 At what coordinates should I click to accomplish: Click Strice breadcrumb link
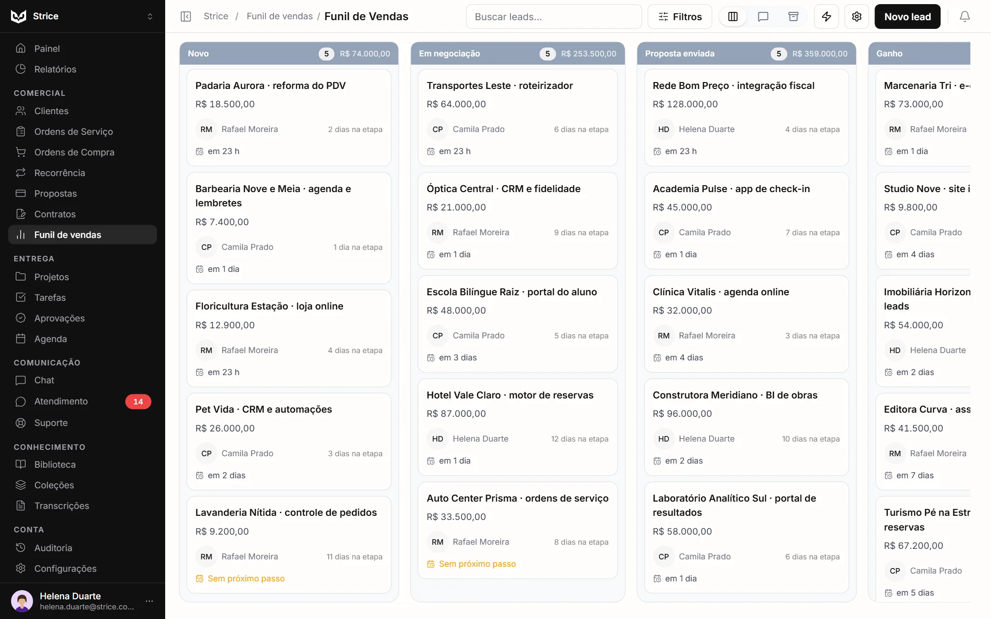[x=216, y=17]
